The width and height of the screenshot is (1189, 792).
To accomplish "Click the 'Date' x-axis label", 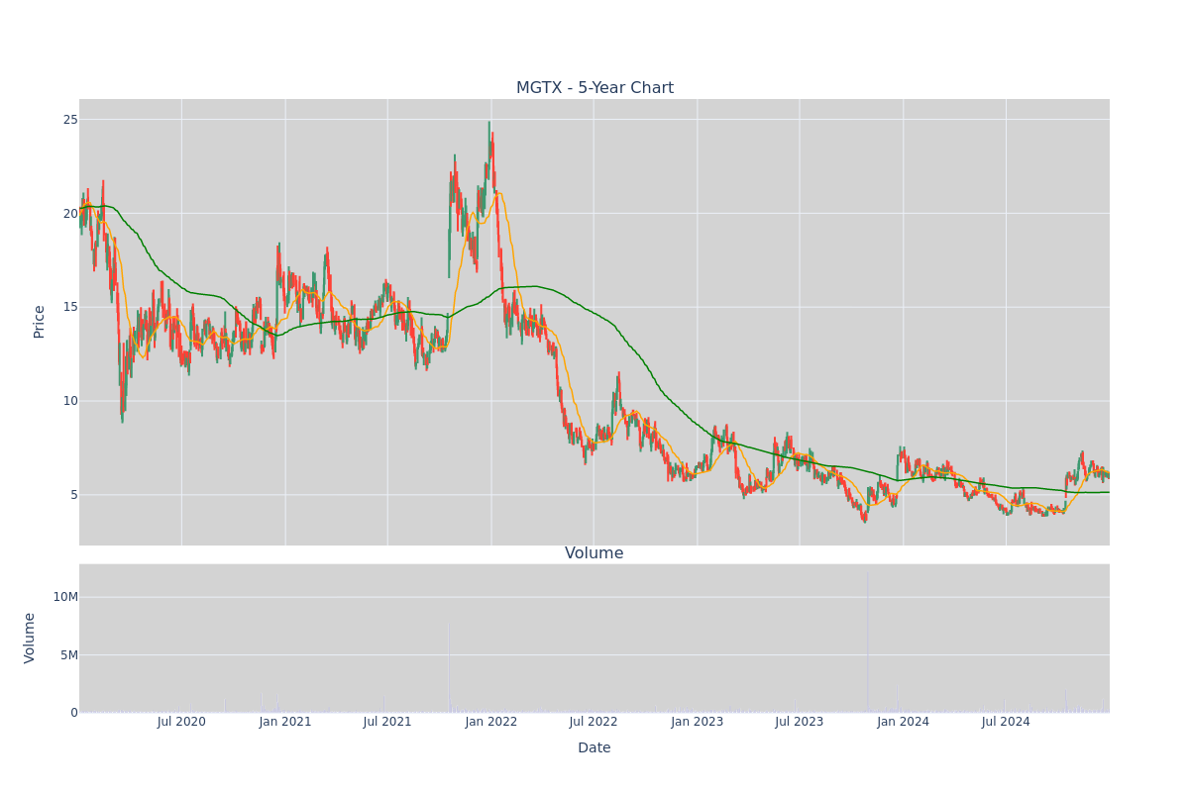I will [x=594, y=748].
